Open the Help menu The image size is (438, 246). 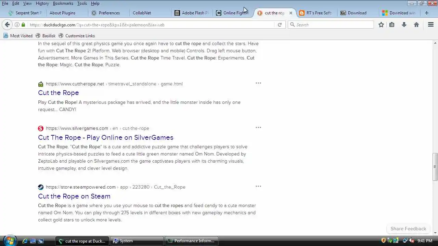(x=95, y=3)
